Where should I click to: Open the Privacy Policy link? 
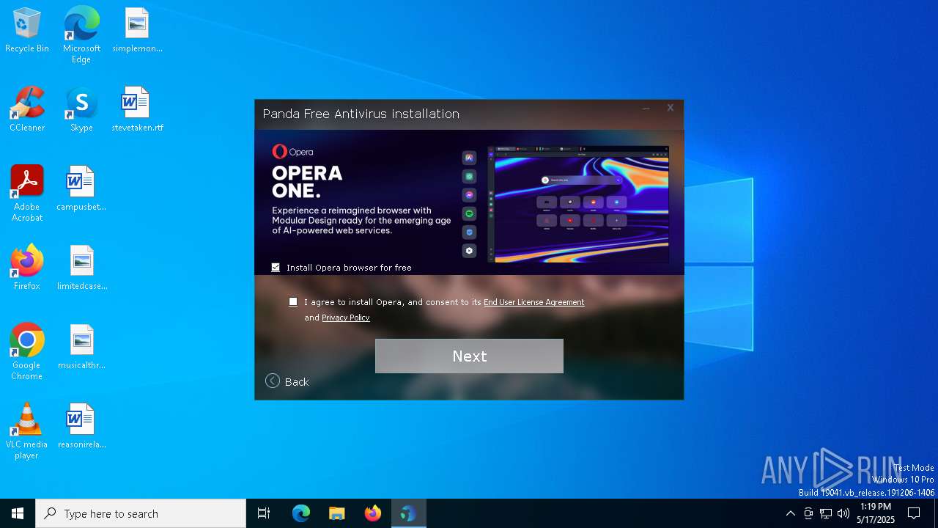click(346, 318)
